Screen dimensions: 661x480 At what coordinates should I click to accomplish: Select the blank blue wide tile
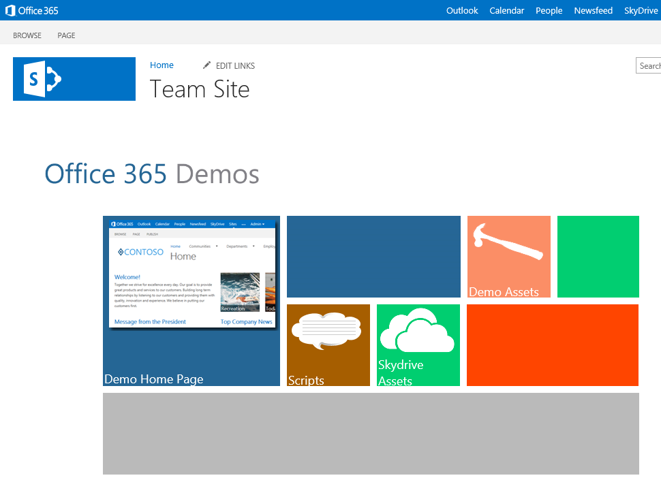pyautogui.click(x=373, y=257)
